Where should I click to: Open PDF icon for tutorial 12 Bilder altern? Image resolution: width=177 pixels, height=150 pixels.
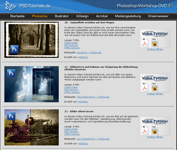coord(145,130)
